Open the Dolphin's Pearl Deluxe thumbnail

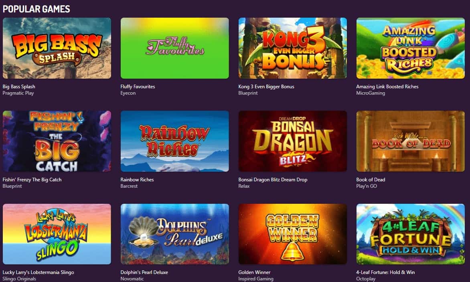click(175, 234)
